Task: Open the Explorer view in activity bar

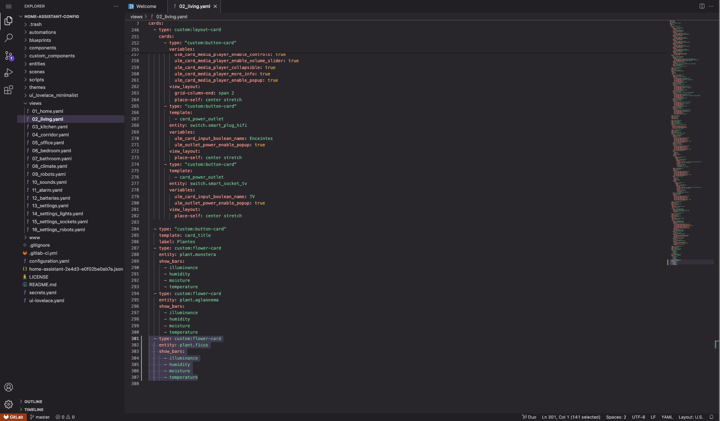Action: pyautogui.click(x=8, y=21)
